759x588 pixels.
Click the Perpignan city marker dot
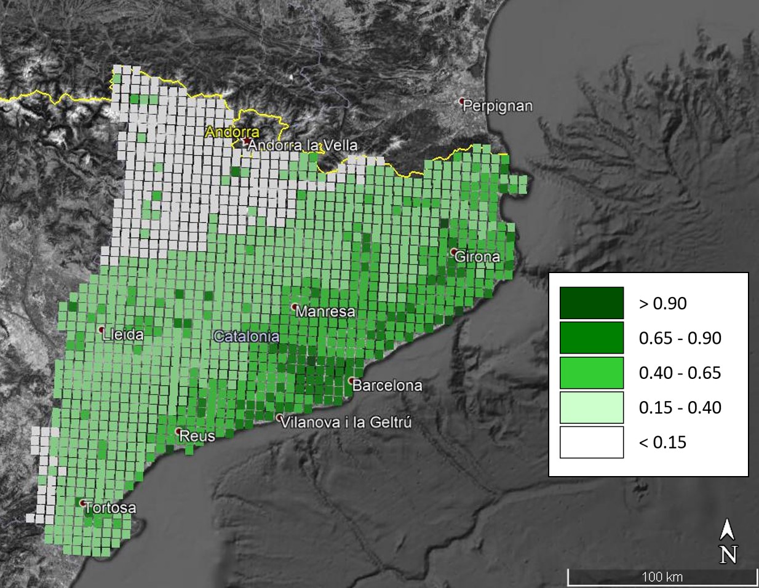click(461, 101)
